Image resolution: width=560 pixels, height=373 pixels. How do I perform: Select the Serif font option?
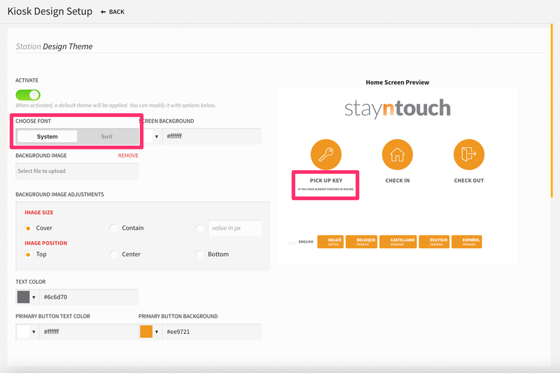[x=107, y=137]
